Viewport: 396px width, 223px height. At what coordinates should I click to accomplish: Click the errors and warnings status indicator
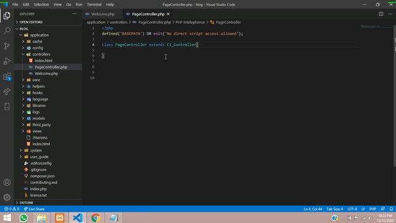tap(12, 209)
